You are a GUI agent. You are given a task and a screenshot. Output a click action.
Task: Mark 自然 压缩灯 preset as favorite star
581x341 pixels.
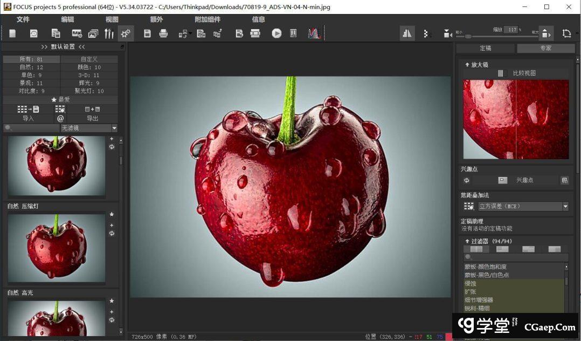[x=112, y=215]
